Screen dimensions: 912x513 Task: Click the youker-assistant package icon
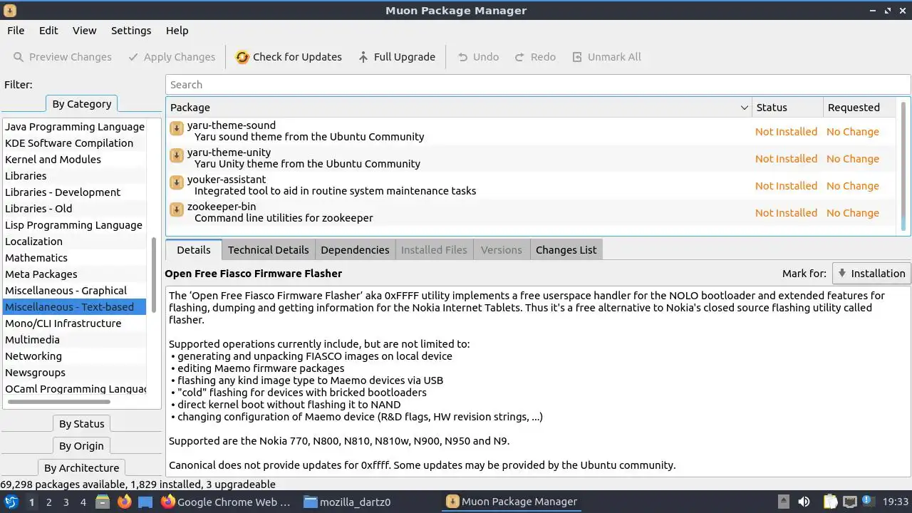[x=177, y=183]
